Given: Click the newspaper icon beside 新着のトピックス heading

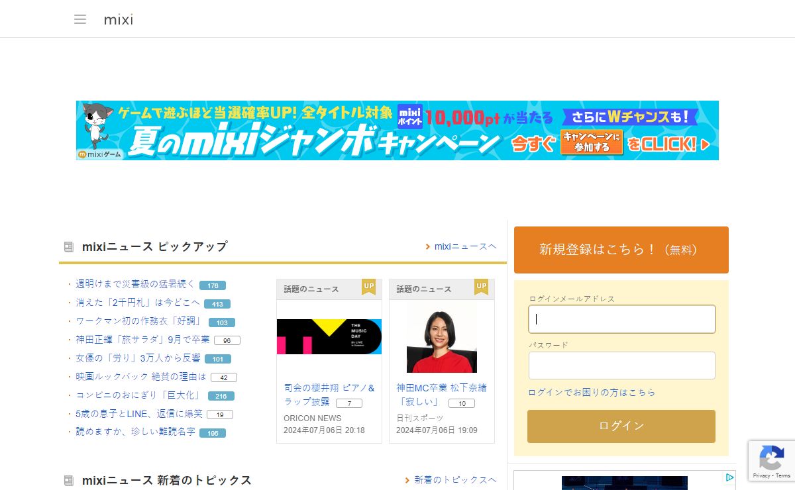Looking at the screenshot, I should pos(68,480).
